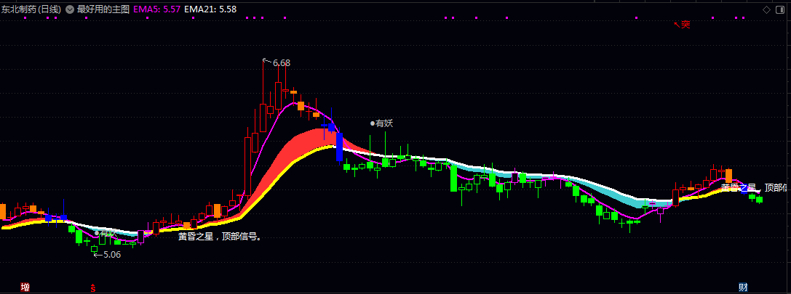Select the stock title 东北制药(日线)
Image resolution: width=791 pixels, height=294 pixels.
pos(31,9)
